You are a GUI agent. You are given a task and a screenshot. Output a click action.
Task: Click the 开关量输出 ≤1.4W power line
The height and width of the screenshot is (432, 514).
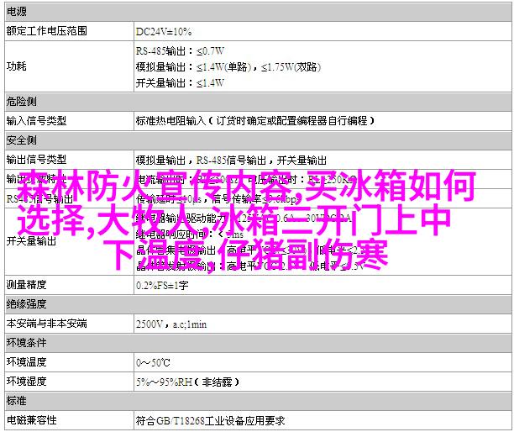[x=180, y=82]
